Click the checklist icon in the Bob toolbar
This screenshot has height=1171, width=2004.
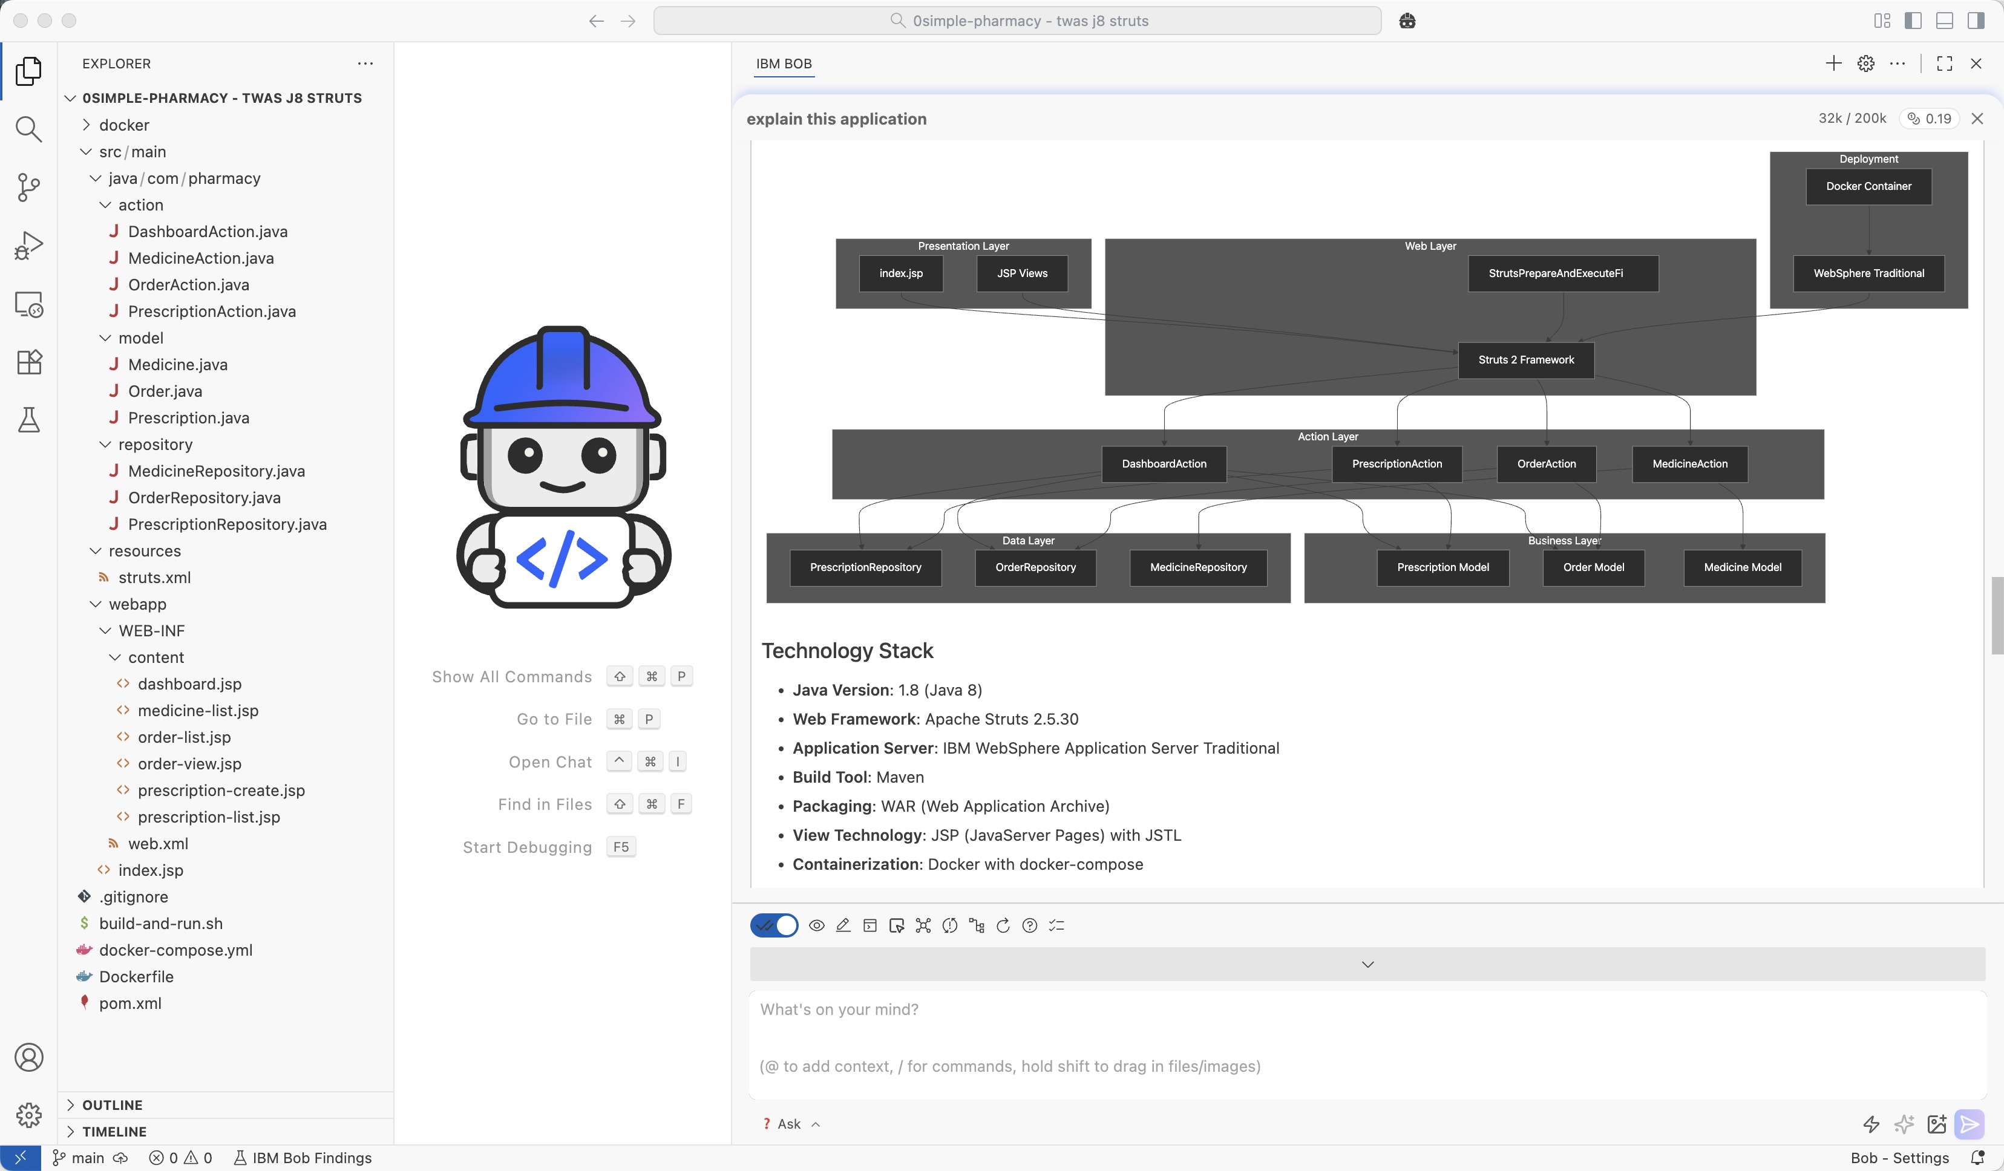[x=1056, y=925]
